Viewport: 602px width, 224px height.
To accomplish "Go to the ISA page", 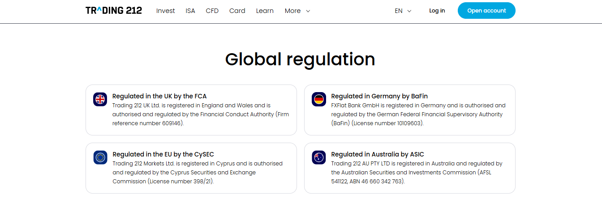I will coord(190,11).
